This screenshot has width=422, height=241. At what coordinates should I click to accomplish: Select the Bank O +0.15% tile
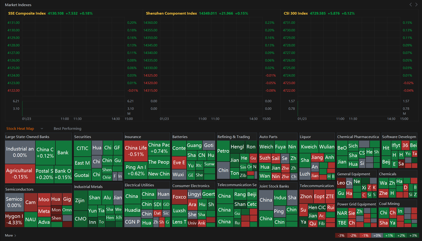pyautogui.click(x=63, y=174)
